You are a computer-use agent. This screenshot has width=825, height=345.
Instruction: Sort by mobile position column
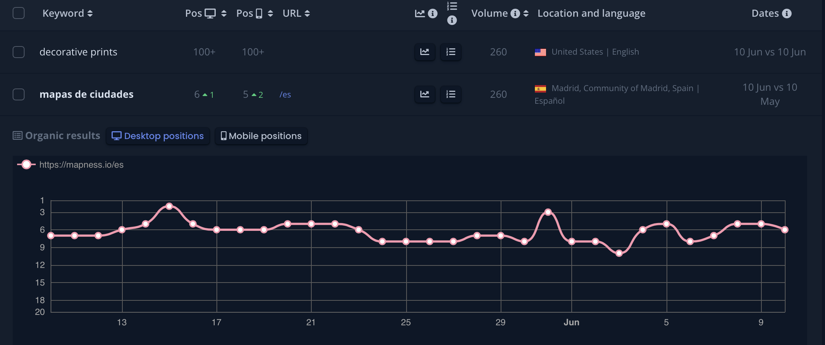coord(270,13)
